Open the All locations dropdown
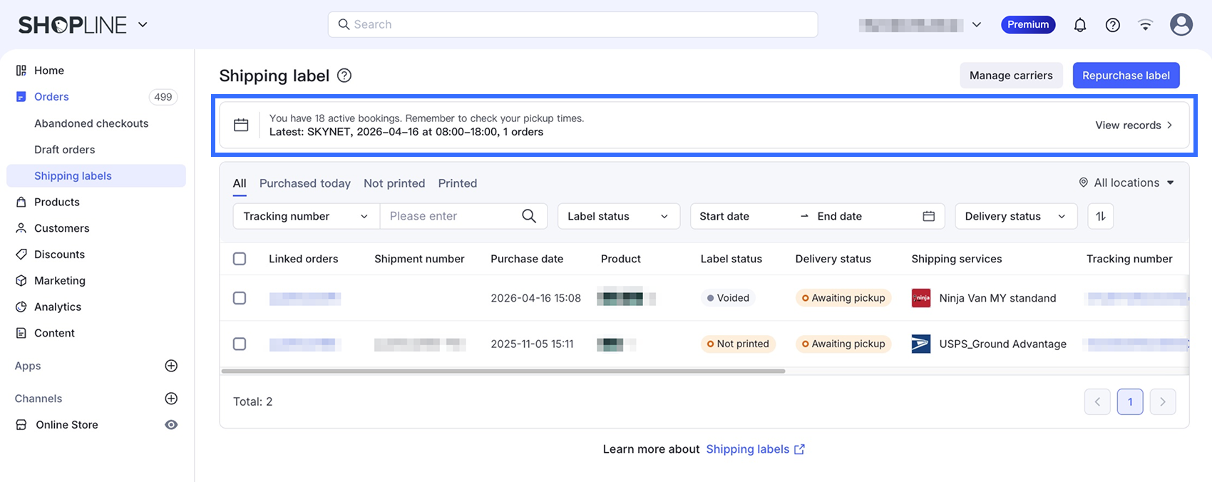This screenshot has width=1212, height=482. pos(1126,183)
